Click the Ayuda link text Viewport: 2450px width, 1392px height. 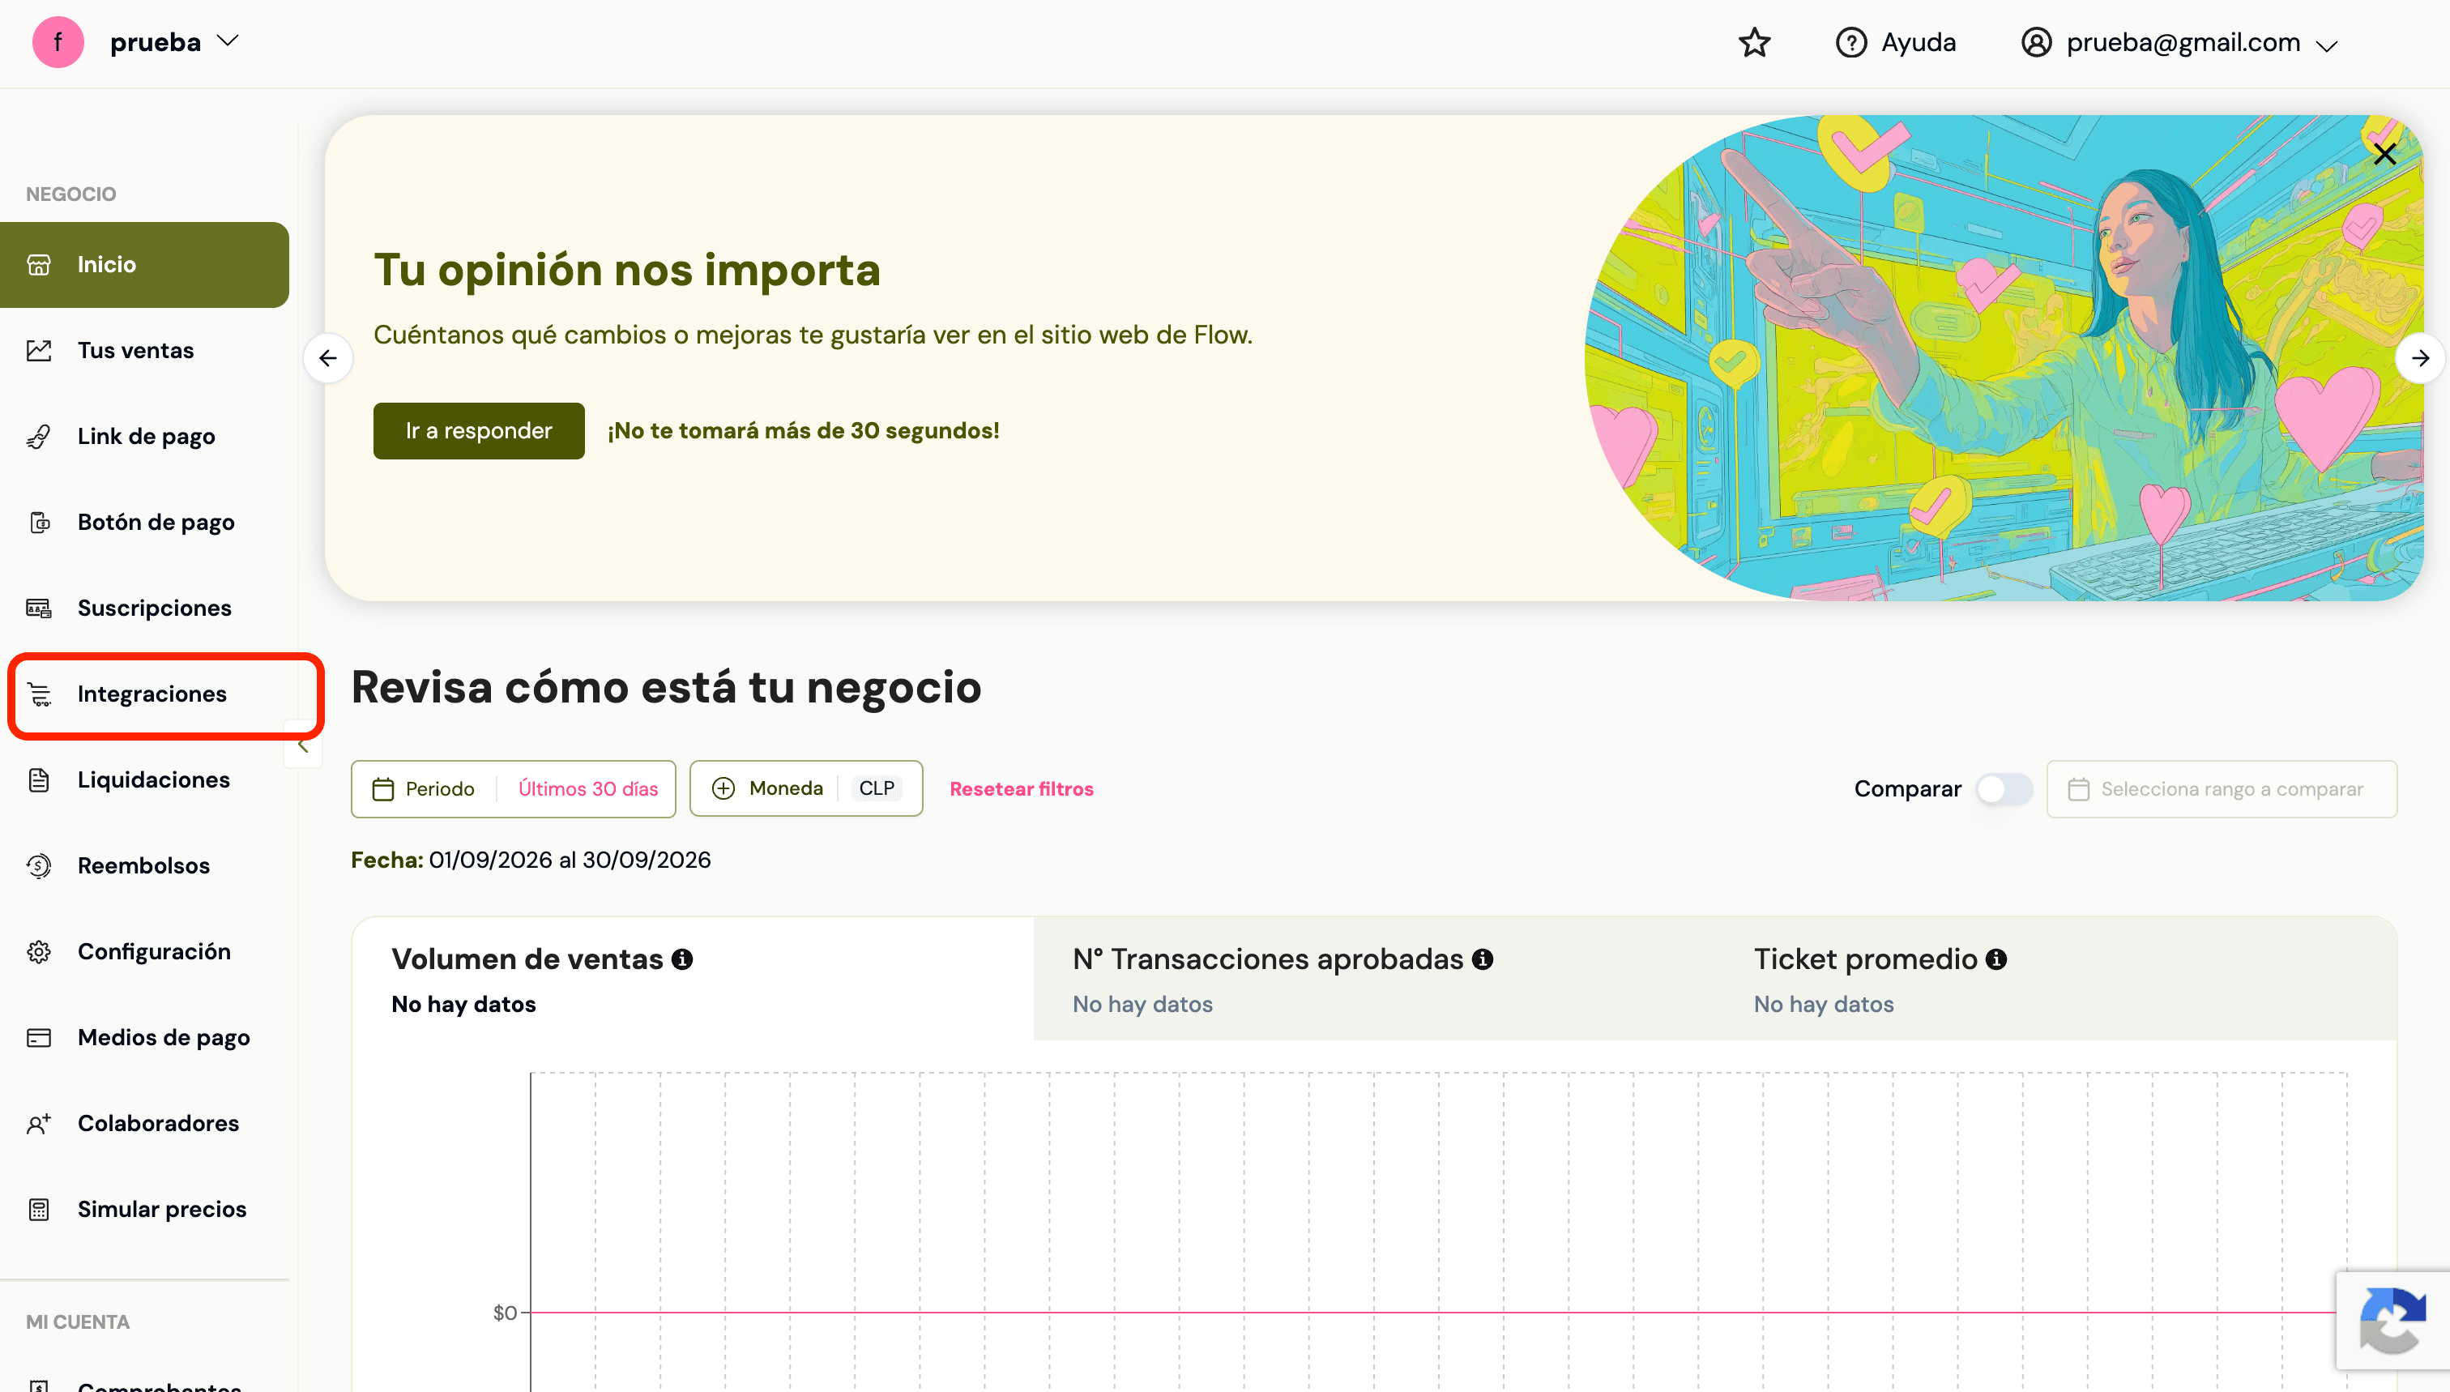pos(1918,43)
